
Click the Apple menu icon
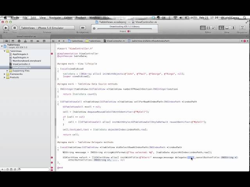click(x=5, y=18)
